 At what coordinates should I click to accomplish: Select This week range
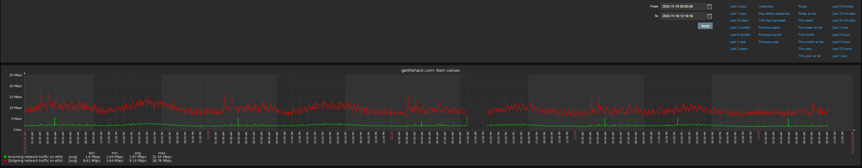click(805, 20)
